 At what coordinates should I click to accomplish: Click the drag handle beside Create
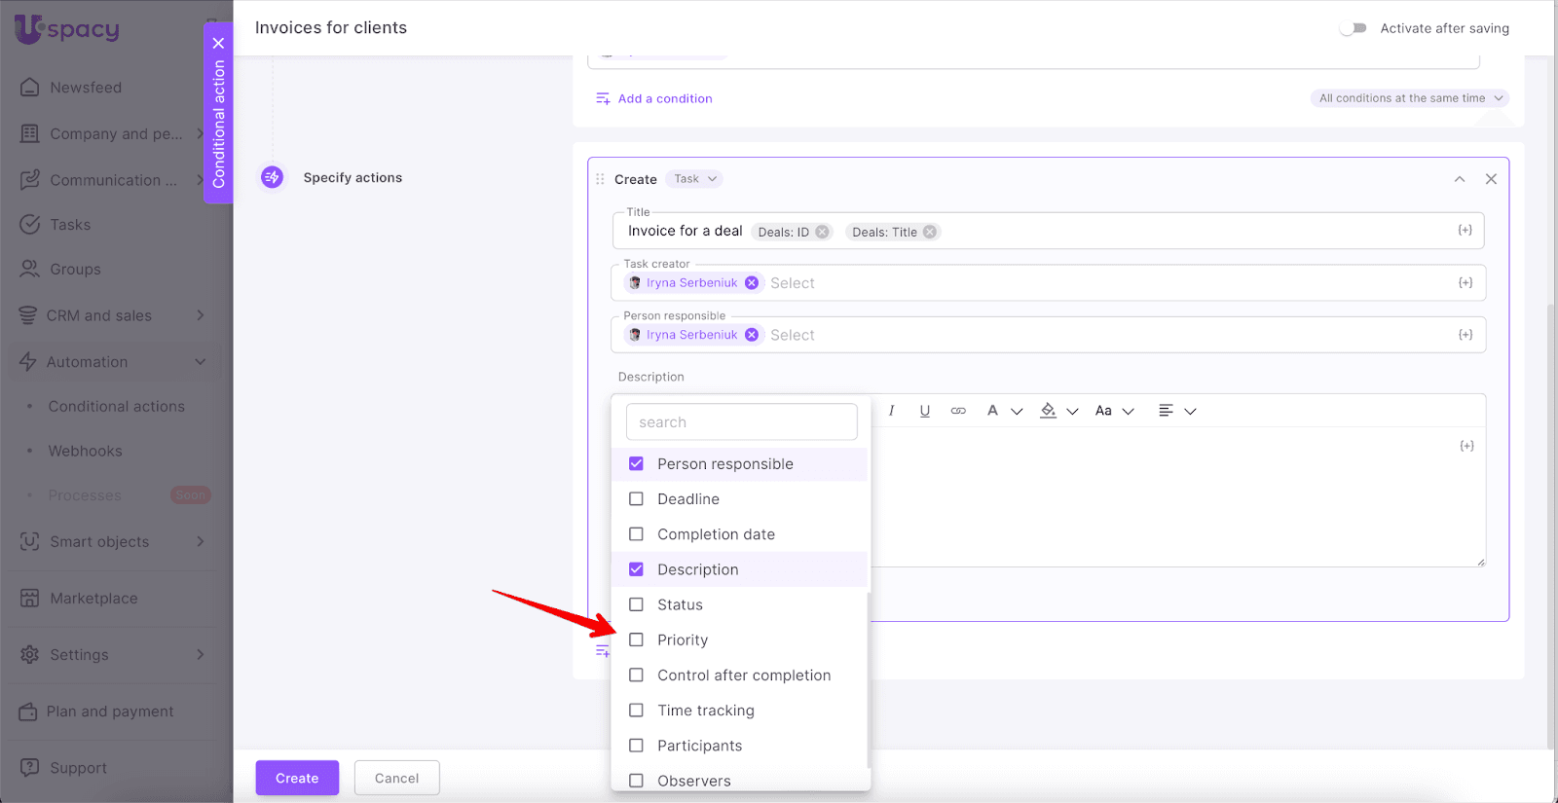[600, 179]
